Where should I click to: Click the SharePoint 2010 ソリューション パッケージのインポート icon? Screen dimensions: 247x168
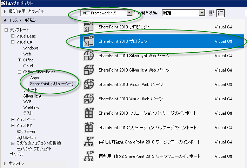coord(89,113)
